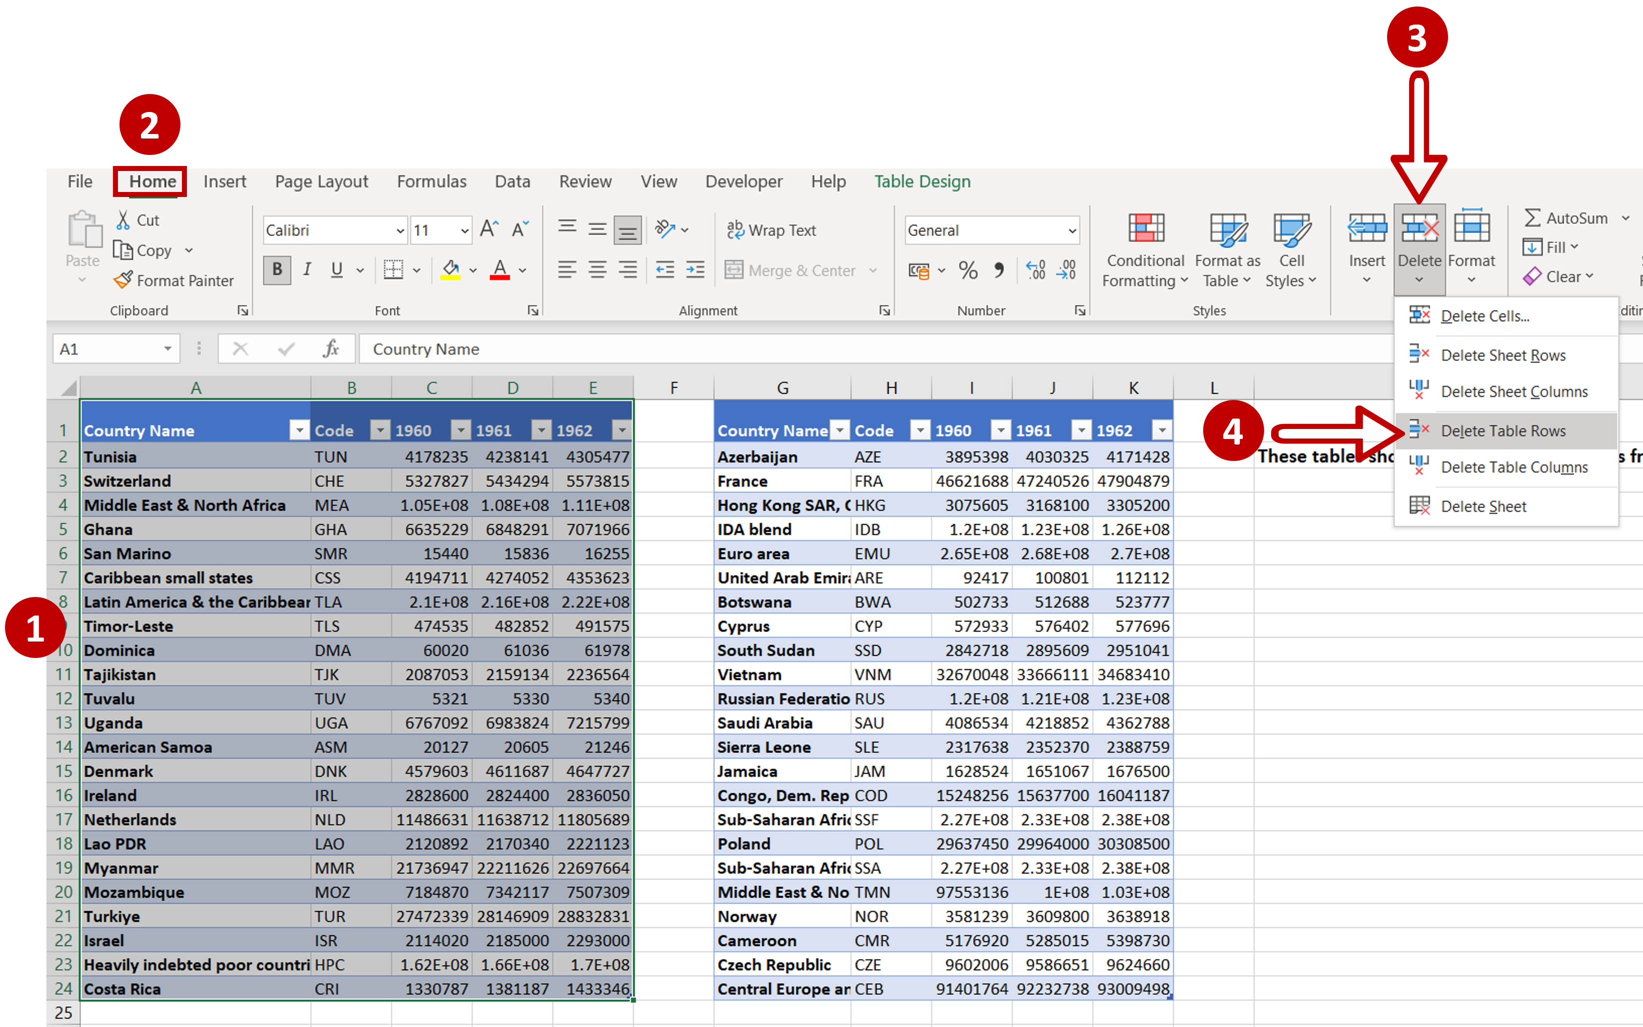The height and width of the screenshot is (1027, 1643).
Task: Open filter dropdown for Country Name in column A
Action: [299, 429]
